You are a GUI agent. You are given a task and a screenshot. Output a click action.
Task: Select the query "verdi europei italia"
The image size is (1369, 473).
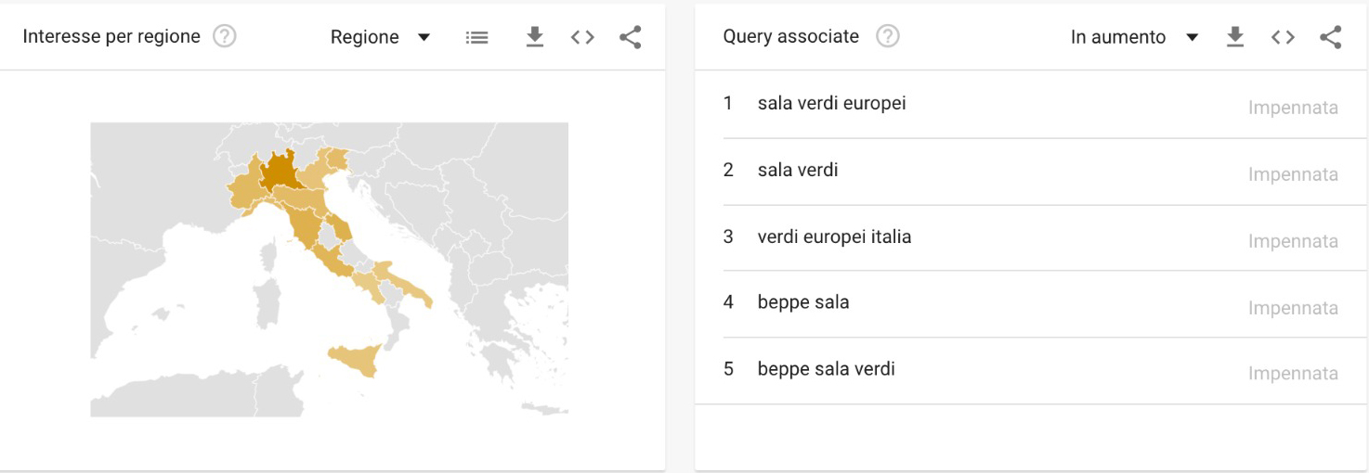click(834, 236)
